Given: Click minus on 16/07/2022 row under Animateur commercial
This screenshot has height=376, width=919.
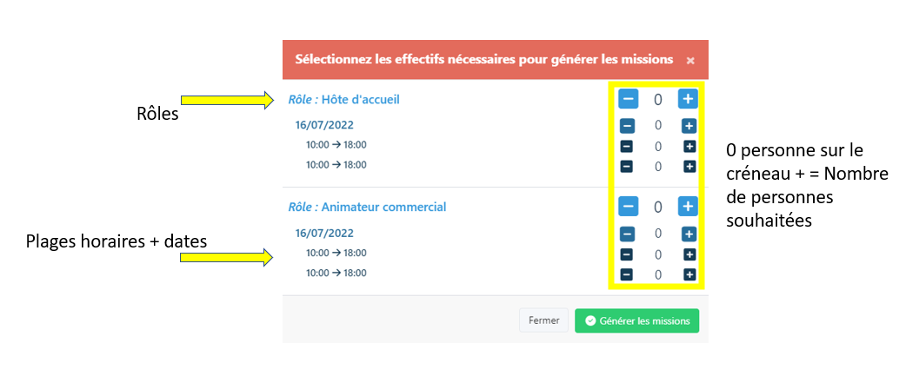Looking at the screenshot, I should (x=626, y=234).
